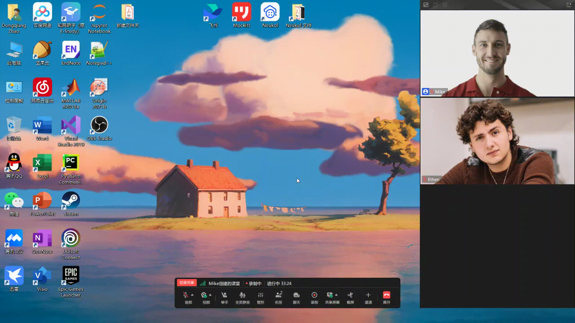Click the invite plus icon

coord(368,295)
